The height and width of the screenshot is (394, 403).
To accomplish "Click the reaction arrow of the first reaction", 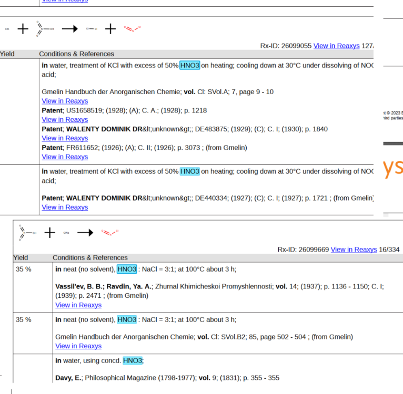I will [x=69, y=29].
